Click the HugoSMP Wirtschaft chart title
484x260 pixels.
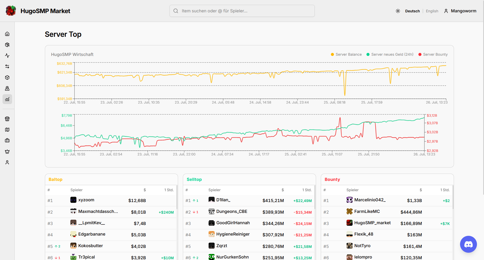coord(72,54)
